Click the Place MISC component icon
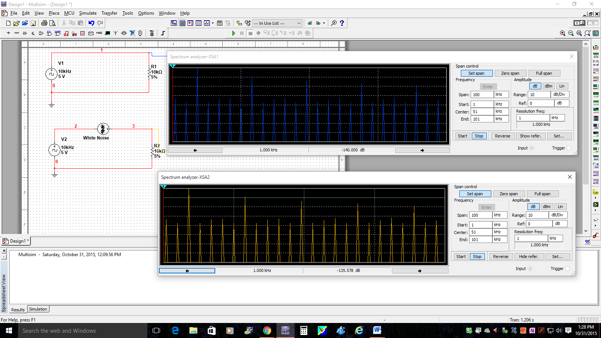 99,33
